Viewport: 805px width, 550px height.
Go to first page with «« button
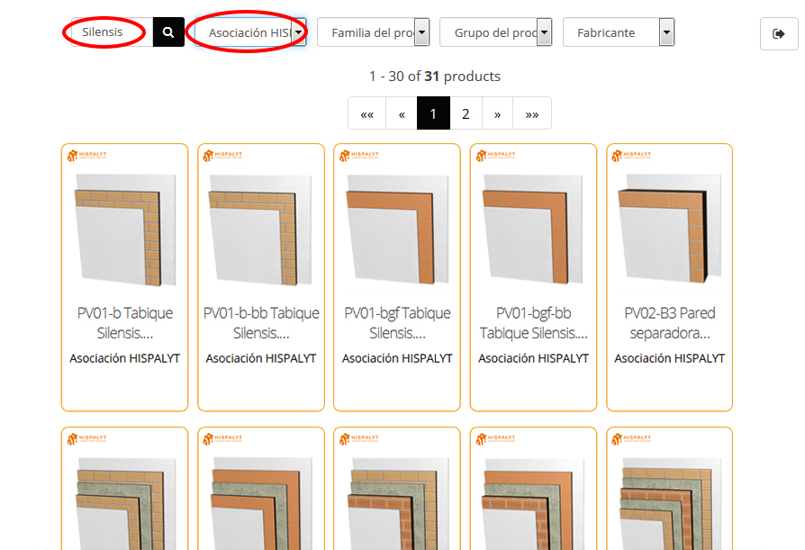tap(366, 113)
